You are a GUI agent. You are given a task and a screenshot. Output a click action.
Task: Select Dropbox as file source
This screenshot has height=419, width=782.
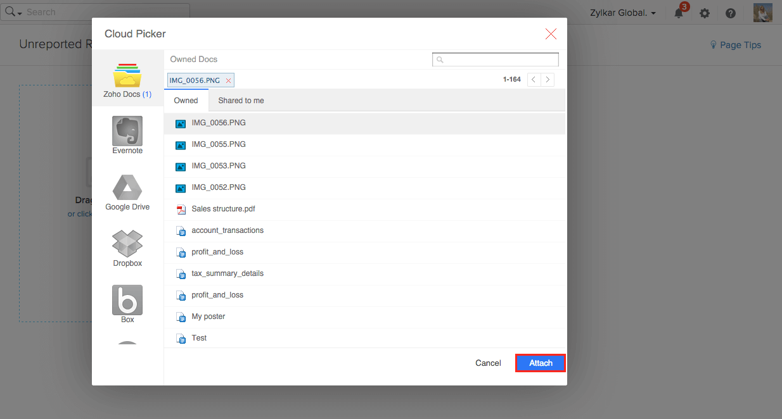[127, 242]
